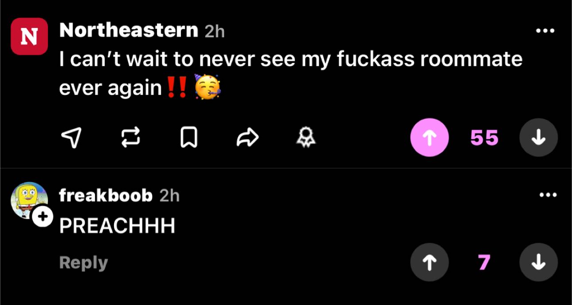This screenshot has width=572, height=305.
Task: Toggle the upvote on Northeastern's post
Action: [x=429, y=137]
